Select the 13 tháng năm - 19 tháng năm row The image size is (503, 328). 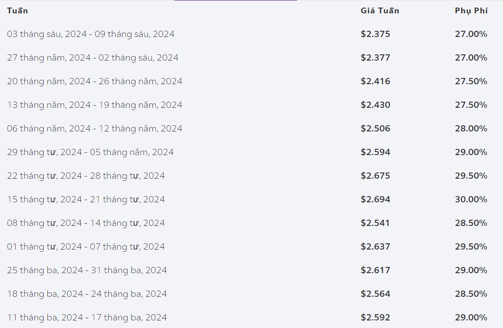click(x=251, y=105)
